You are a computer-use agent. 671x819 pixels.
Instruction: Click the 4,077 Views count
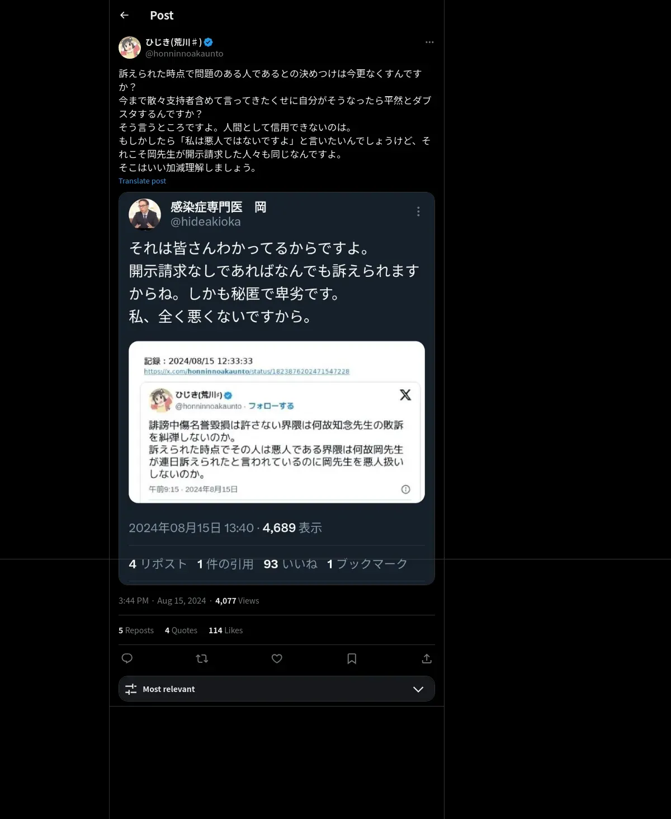tap(237, 600)
